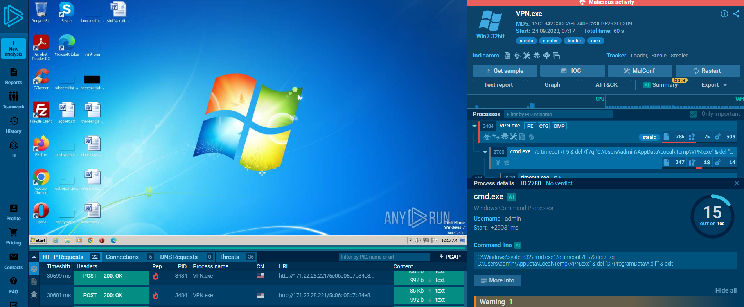Click the PE badge on VPN.exe
Screen dimensions: 744x307
coord(530,126)
